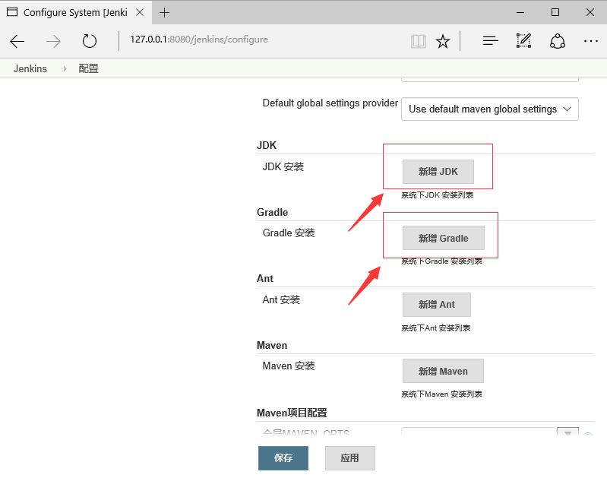Open Default global settings provider dropdown
The height and width of the screenshot is (478, 607).
[x=490, y=109]
